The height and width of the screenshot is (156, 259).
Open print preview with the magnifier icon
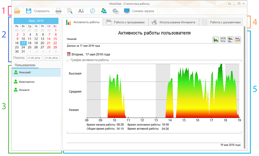[70, 11]
